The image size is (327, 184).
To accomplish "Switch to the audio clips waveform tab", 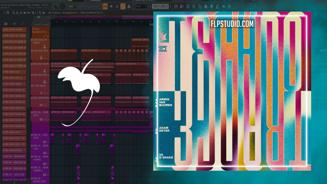I will click(x=14, y=24).
